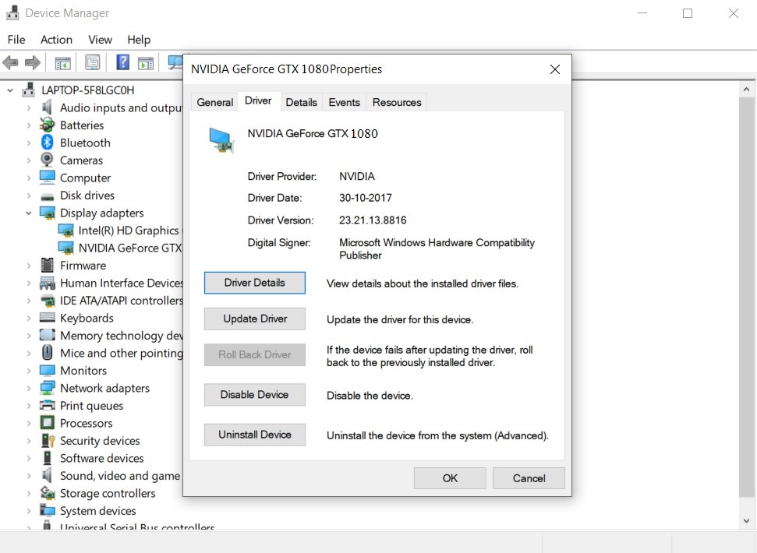This screenshot has width=757, height=553.
Task: Click the scrollbar down arrow in Device Manager
Action: [x=746, y=521]
